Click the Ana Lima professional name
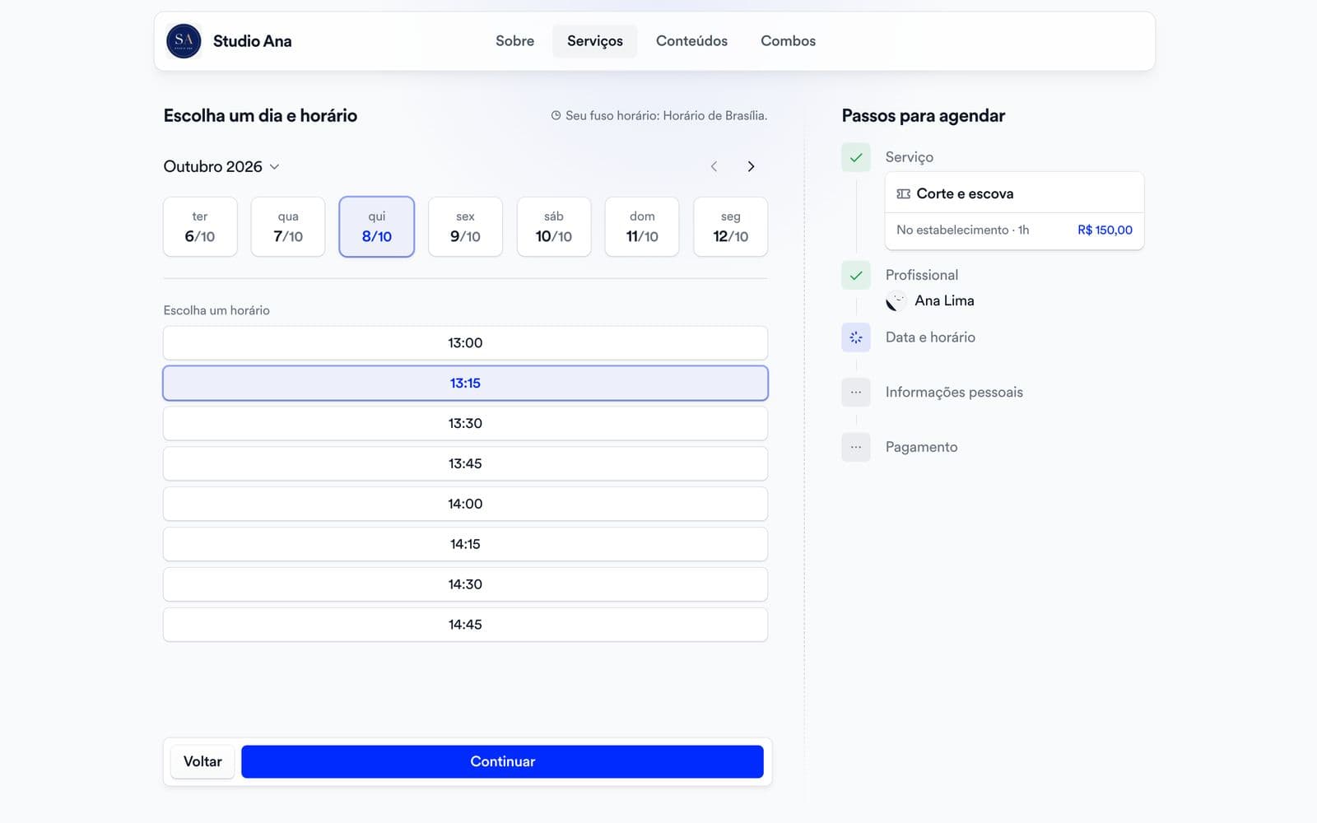Screen dimensions: 1317x823 [x=944, y=301]
